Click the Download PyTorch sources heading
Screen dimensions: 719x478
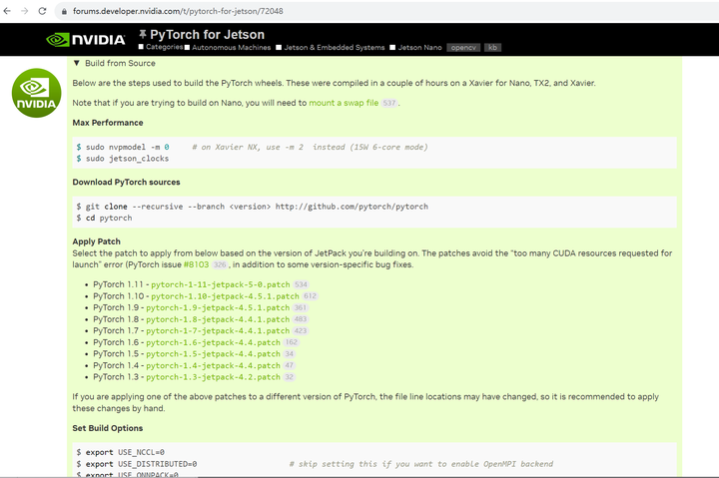coord(126,183)
